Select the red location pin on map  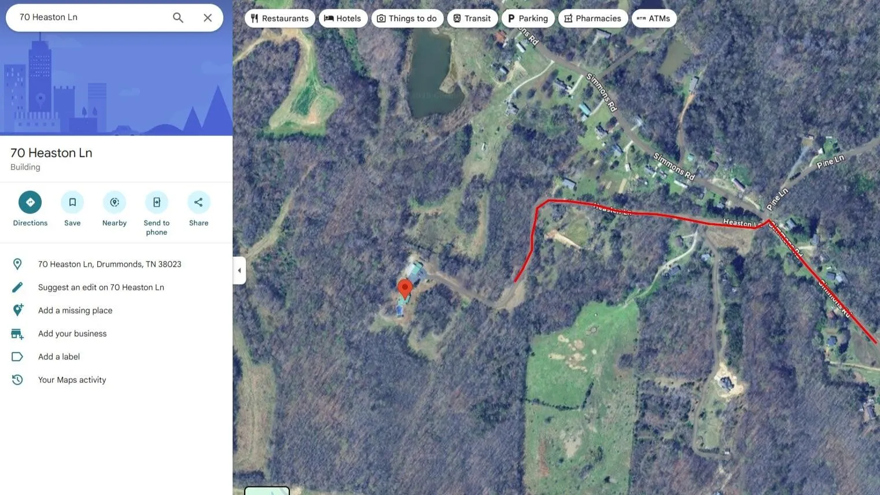point(405,289)
